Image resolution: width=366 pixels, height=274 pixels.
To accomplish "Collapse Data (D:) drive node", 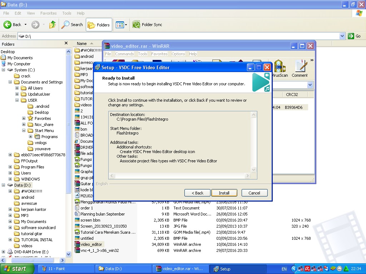I will pyautogui.click(x=4, y=185).
